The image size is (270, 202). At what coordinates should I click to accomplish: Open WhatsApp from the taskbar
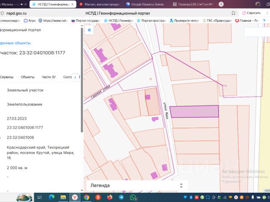[133, 197]
